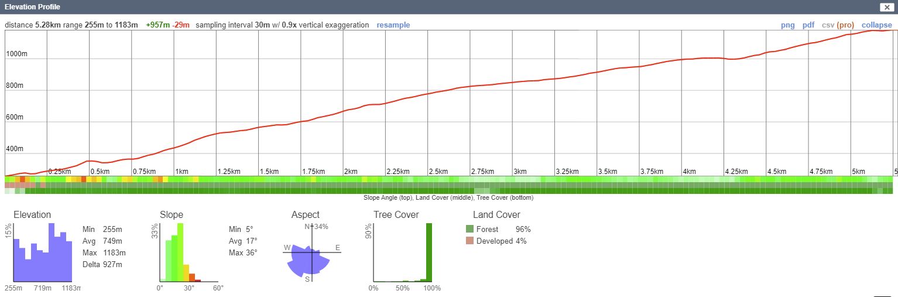Image resolution: width=898 pixels, height=297 pixels.
Task: Click the sampling interval 30m value
Action: click(x=262, y=25)
